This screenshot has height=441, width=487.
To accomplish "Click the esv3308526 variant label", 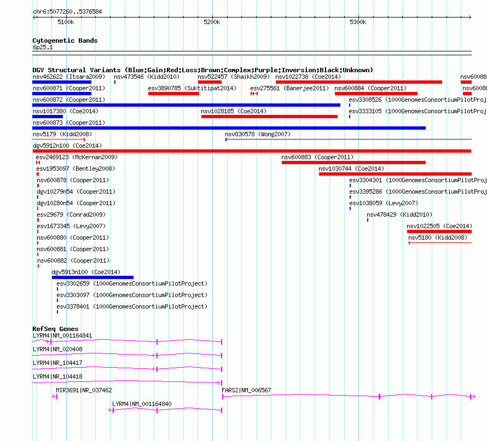I will point(418,100).
